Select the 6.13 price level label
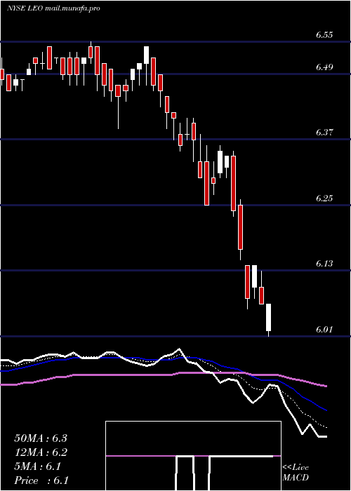 click(x=324, y=264)
